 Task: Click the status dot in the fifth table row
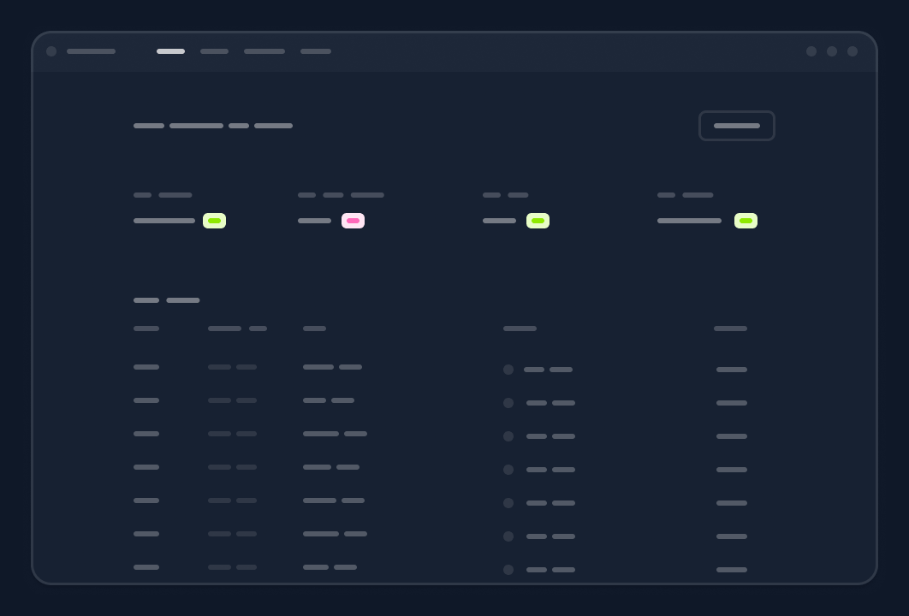coord(508,503)
